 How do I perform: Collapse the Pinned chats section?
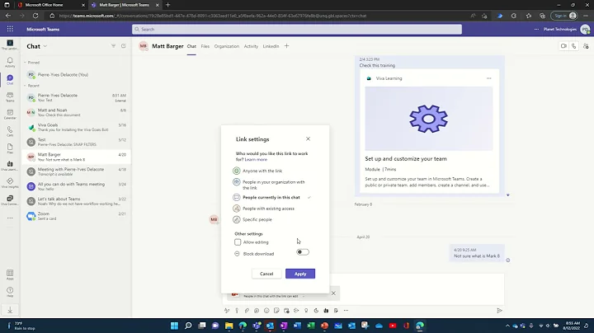coord(25,63)
